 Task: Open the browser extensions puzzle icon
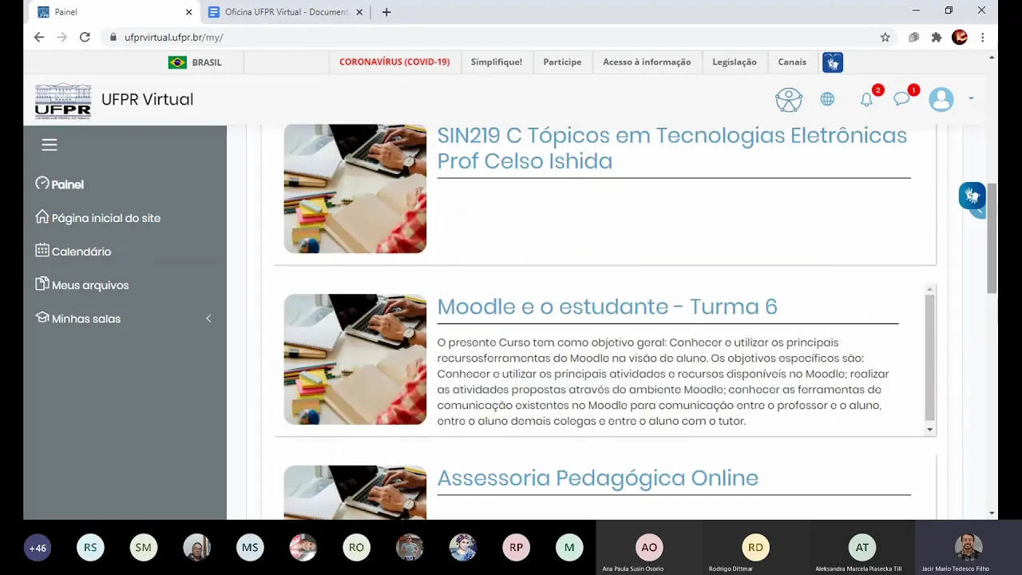pyautogui.click(x=937, y=37)
